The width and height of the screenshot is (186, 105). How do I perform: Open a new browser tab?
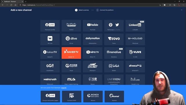[x=26, y=1]
